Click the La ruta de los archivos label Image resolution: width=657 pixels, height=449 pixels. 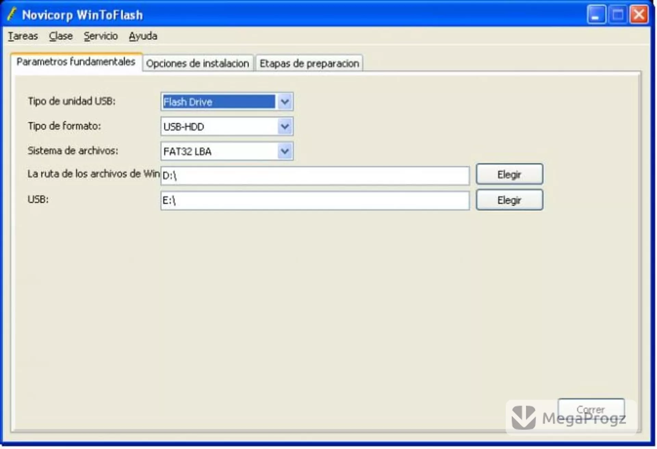[x=93, y=174]
